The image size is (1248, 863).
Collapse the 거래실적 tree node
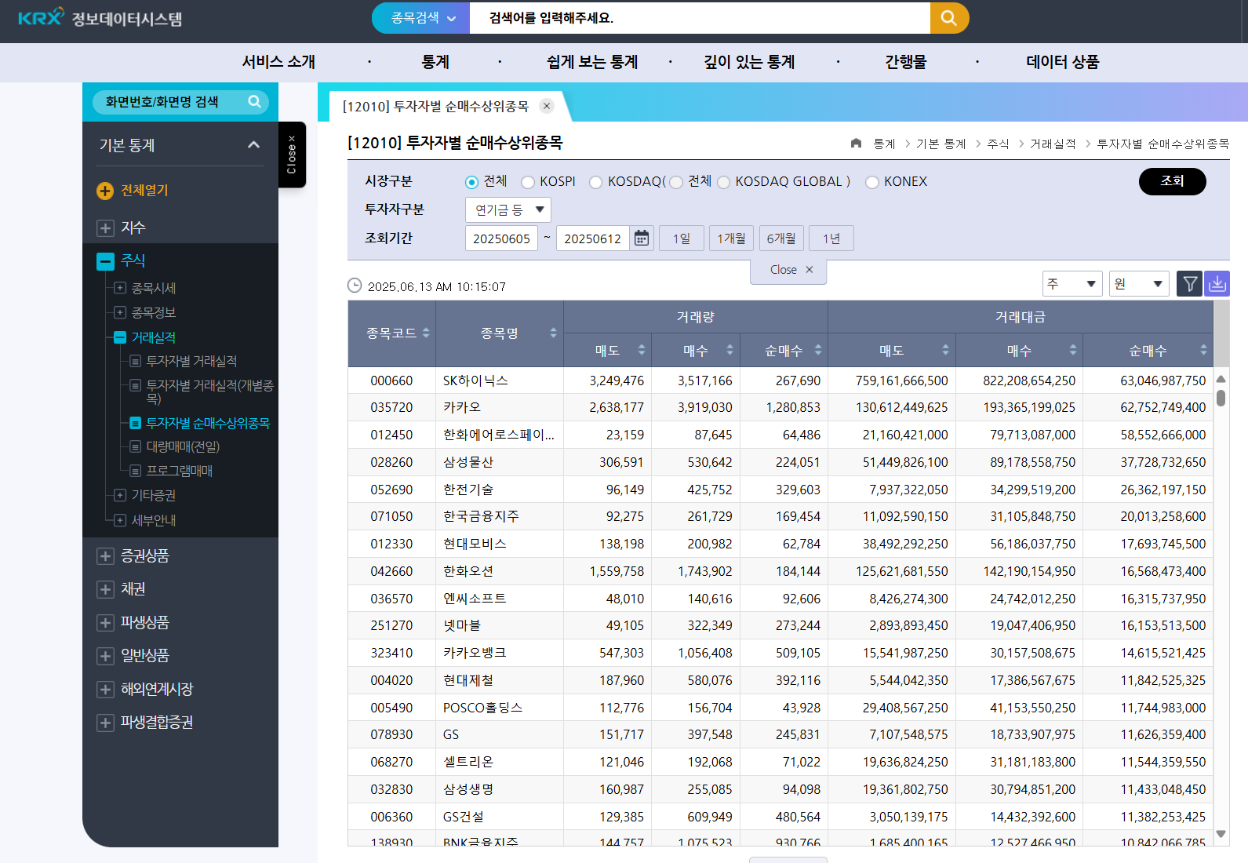coord(120,337)
